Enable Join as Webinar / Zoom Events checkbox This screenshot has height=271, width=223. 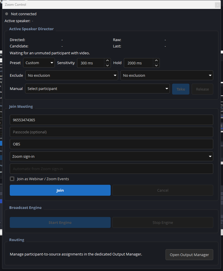point(12,179)
